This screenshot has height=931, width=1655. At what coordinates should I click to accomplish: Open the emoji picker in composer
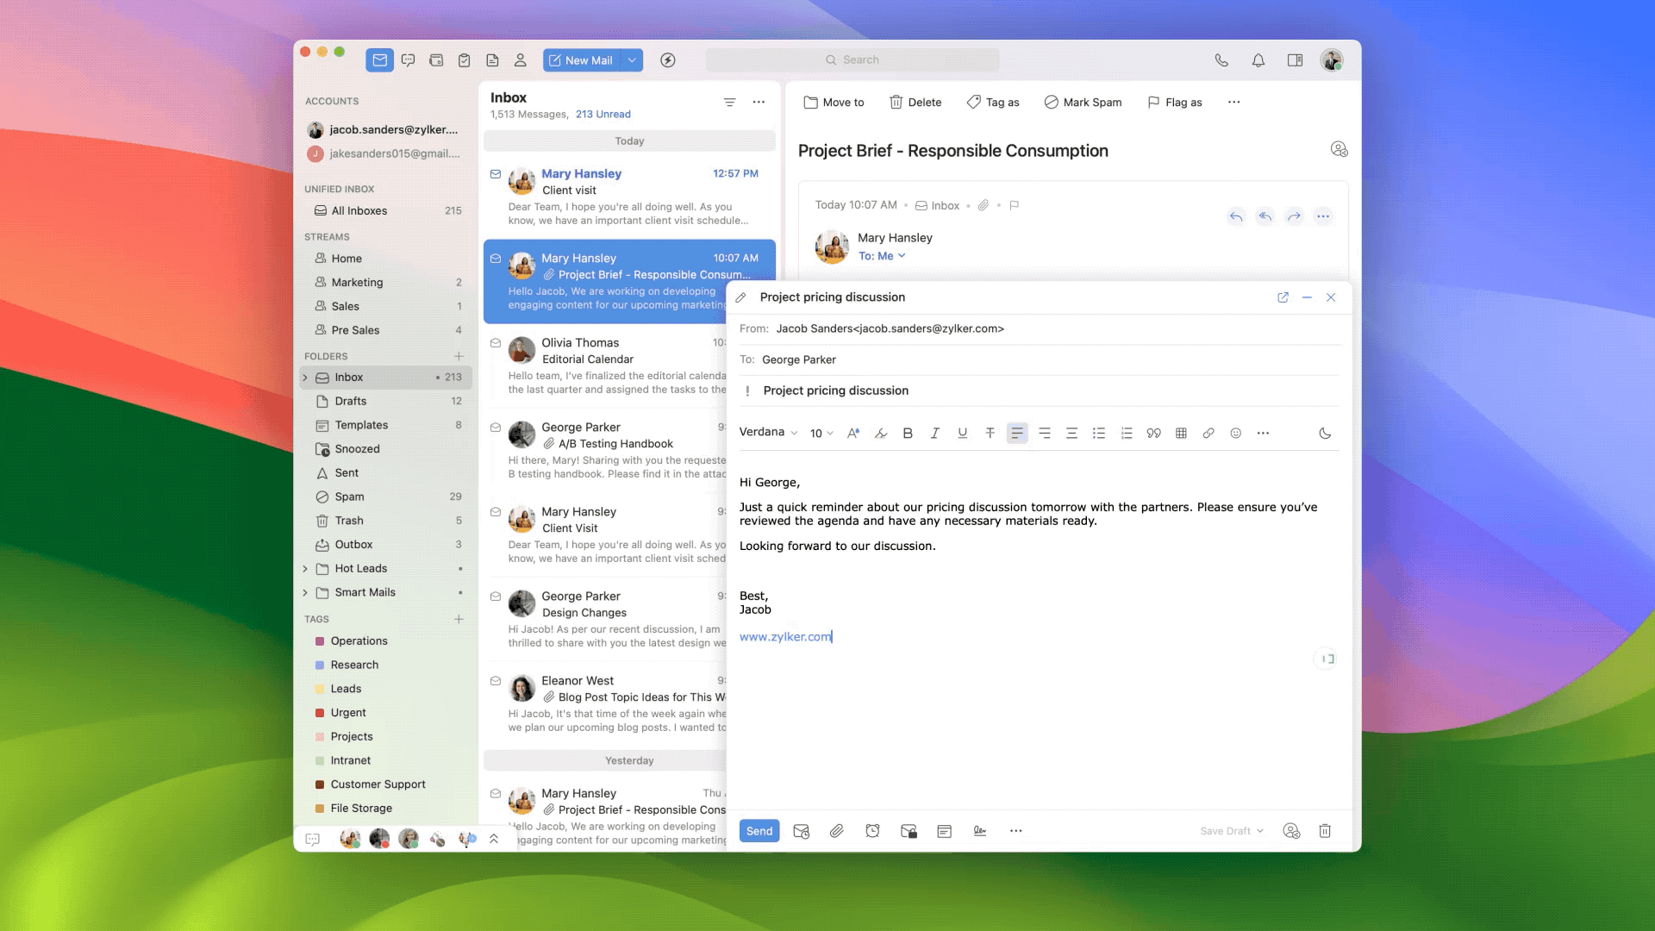click(x=1235, y=434)
